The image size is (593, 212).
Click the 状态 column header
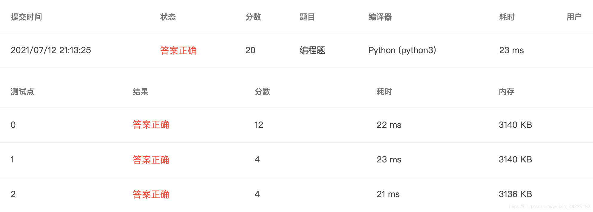168,17
